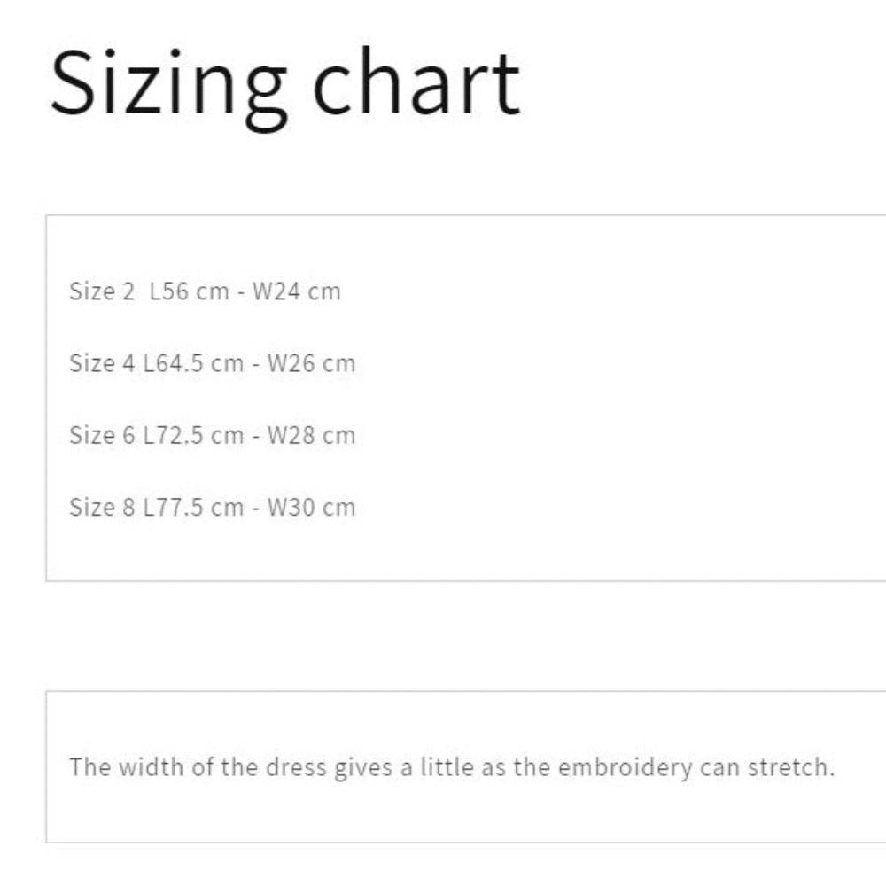Screen dimensions: 886x886
Task: Click the "Sizing chart" heading
Action: coord(284,85)
